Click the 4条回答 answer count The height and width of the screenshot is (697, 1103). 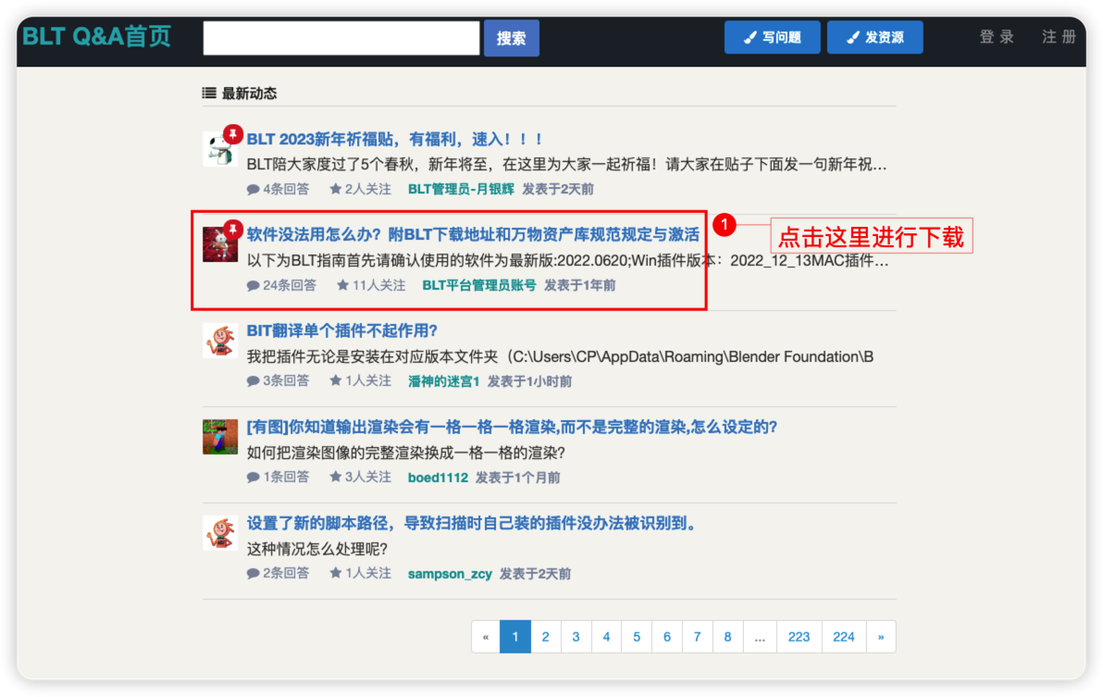point(286,189)
